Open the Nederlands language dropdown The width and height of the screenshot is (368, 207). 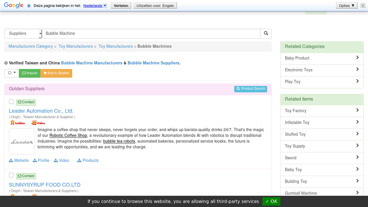[95, 6]
